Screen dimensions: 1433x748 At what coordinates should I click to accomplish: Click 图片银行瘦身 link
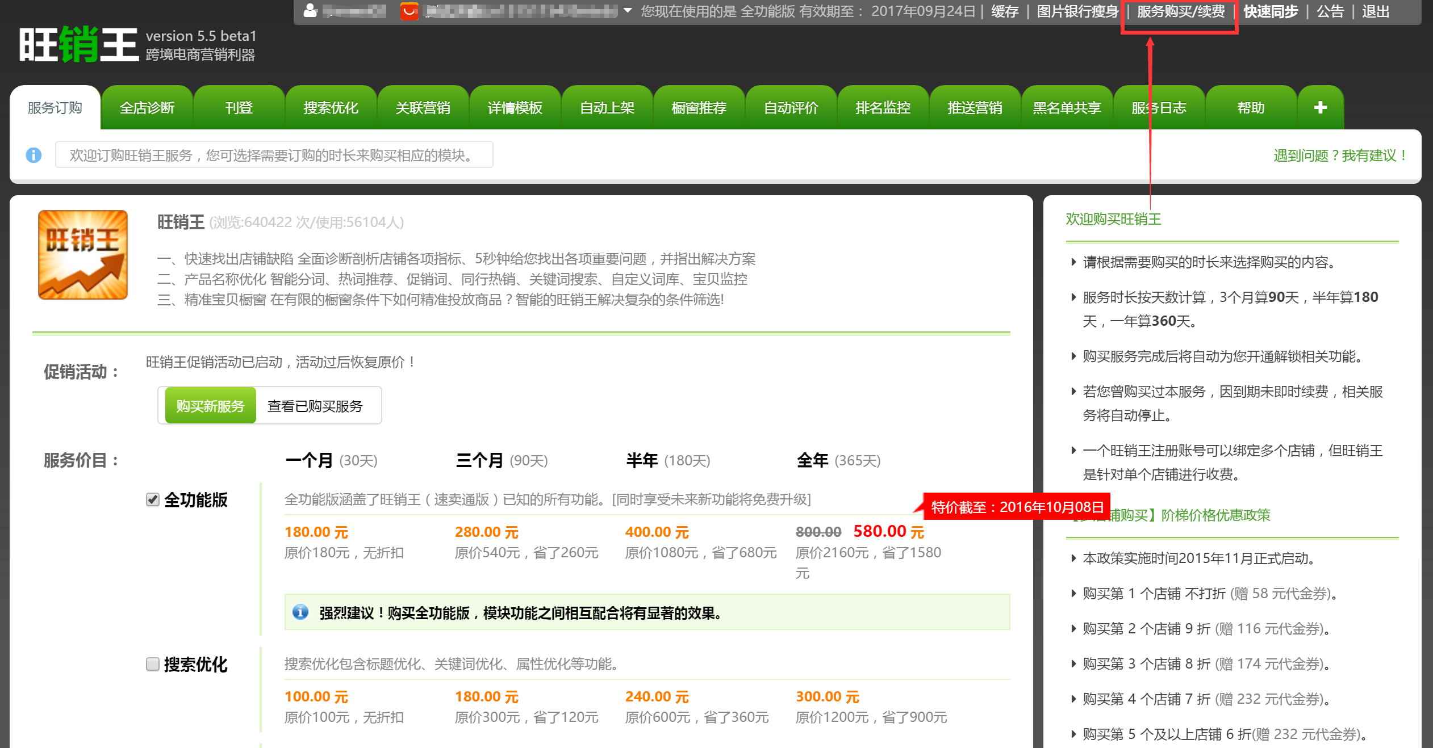[1077, 11]
